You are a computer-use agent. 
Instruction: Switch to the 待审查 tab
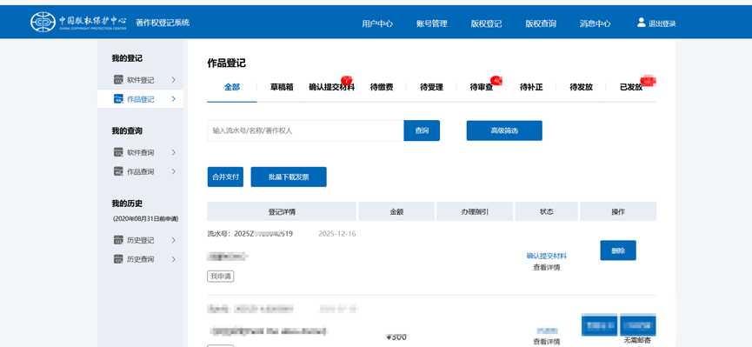(x=482, y=87)
